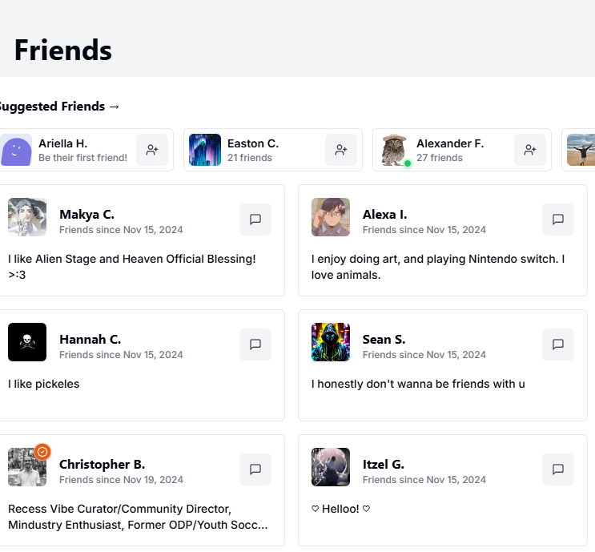Image resolution: width=595 pixels, height=552 pixels.
Task: Open the Suggested Friends link
Action: point(58,107)
